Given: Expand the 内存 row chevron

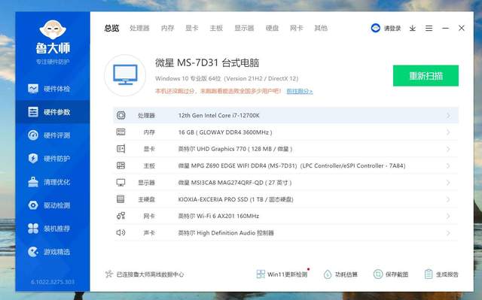Looking at the screenshot, I should (x=448, y=132).
